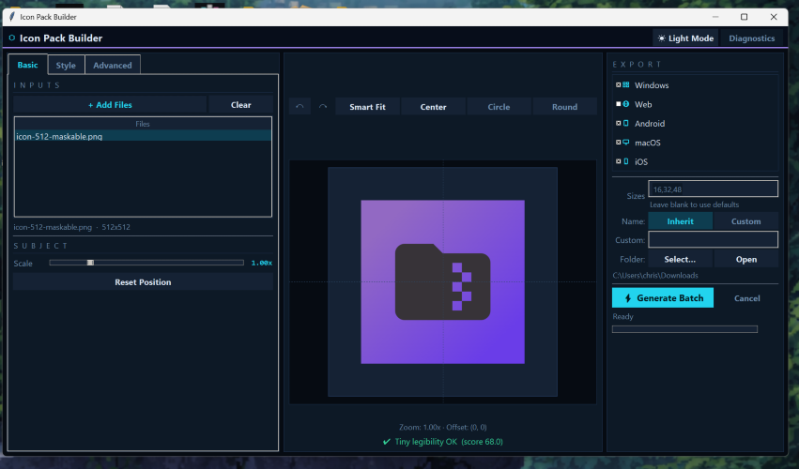This screenshot has width=799, height=469.
Task: Click the Sizes input field
Action: (x=713, y=189)
